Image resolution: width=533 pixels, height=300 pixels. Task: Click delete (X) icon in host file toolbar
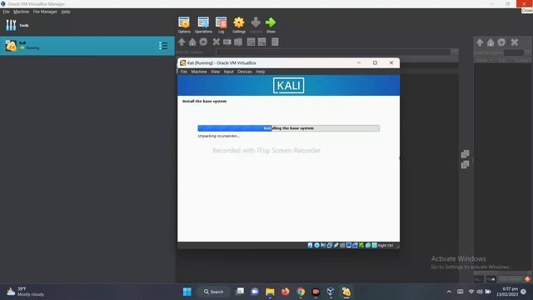coord(216,42)
